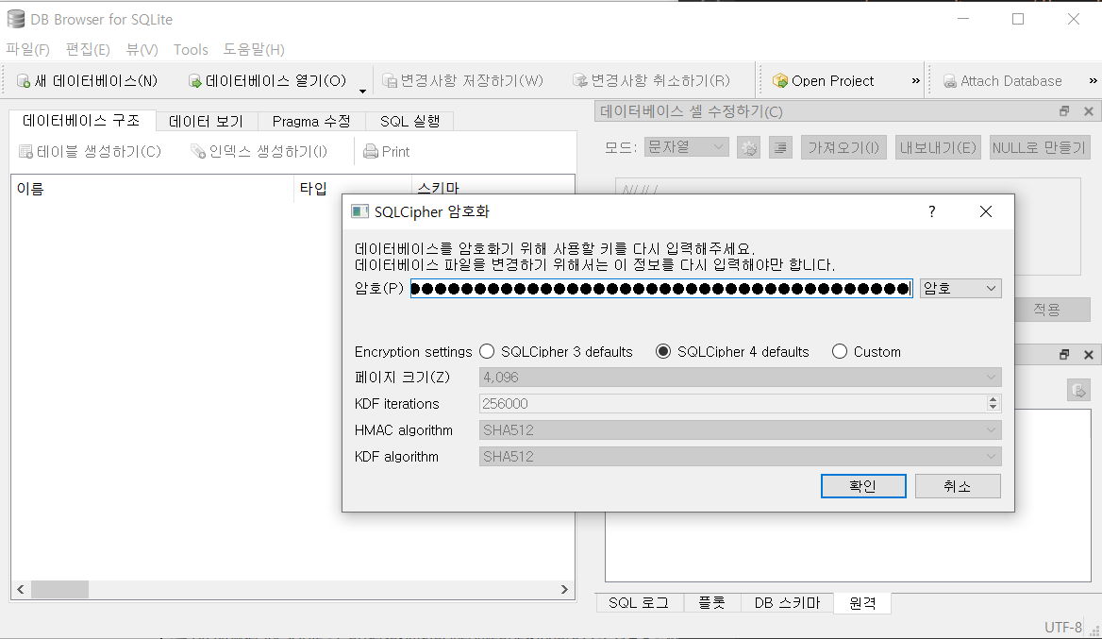The width and height of the screenshot is (1102, 639).
Task: Increase KDF iterations with up arrow
Action: (x=993, y=399)
